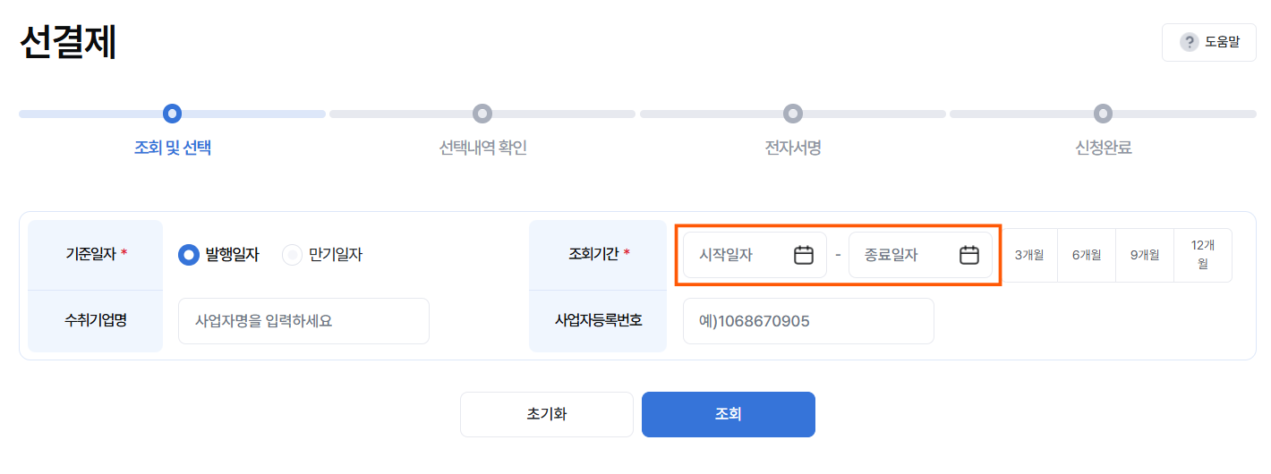Image resolution: width=1271 pixels, height=474 pixels.
Task: Click the 초기화 reset button
Action: point(547,414)
